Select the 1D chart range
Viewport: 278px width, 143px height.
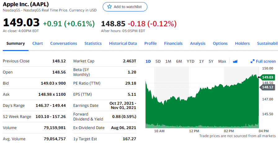148,61
